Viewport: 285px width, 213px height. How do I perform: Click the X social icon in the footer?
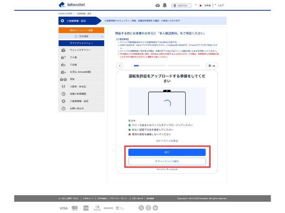tap(141, 208)
